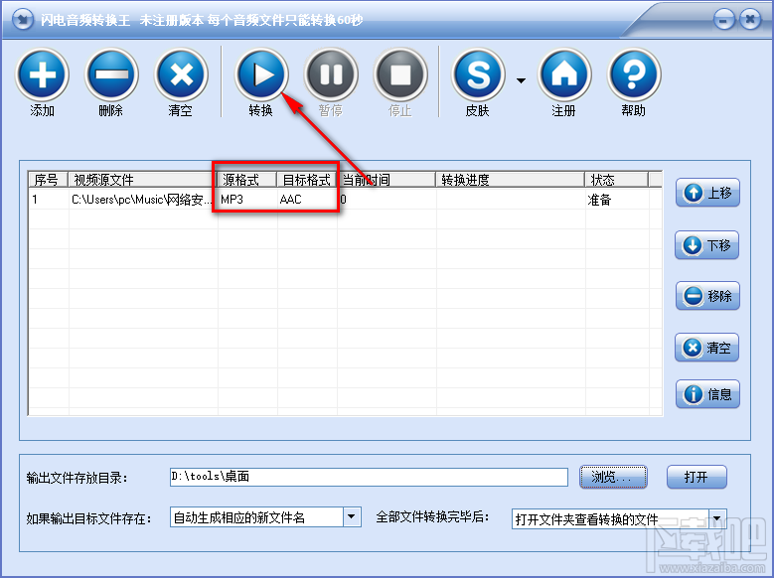Click the 状态 column header

coord(617,180)
